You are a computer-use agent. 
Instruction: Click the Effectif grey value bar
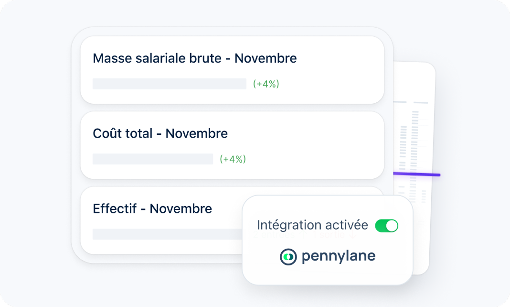coord(167,234)
